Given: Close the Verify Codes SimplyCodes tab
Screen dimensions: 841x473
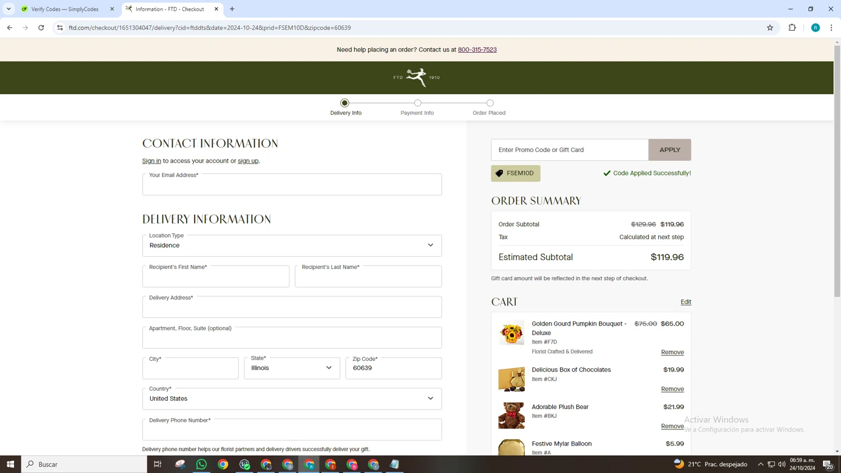Looking at the screenshot, I should point(112,9).
